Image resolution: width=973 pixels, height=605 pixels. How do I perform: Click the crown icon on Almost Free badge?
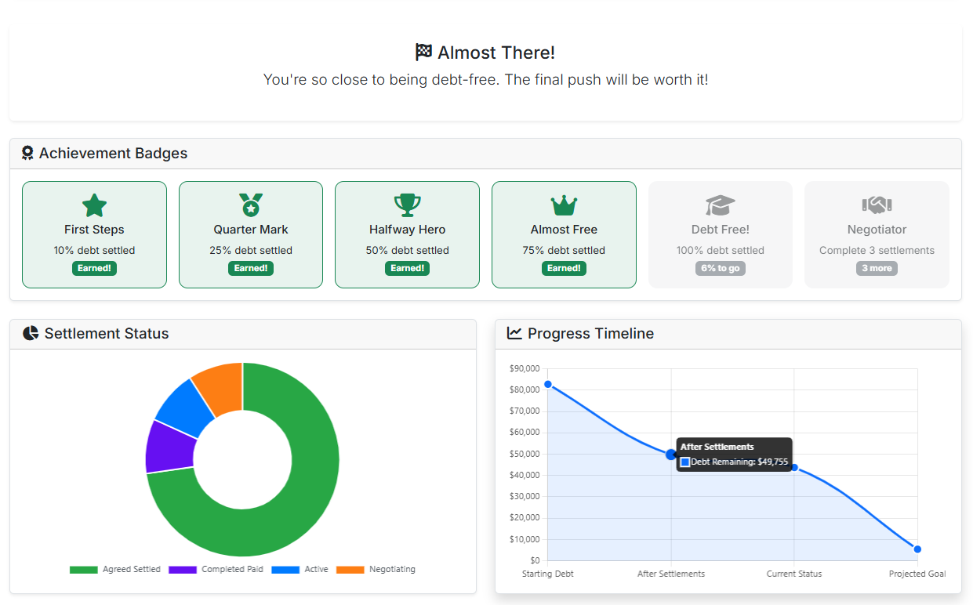[564, 206]
